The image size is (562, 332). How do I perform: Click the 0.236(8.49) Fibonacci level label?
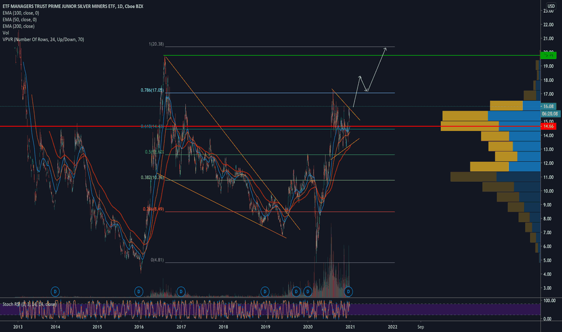(153, 209)
